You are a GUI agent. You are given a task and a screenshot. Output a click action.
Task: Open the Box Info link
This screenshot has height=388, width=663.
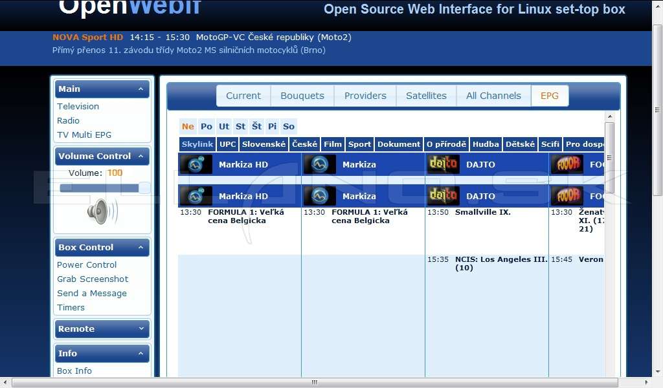[74, 371]
